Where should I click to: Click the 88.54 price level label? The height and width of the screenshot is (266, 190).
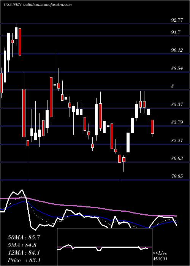click(x=177, y=68)
